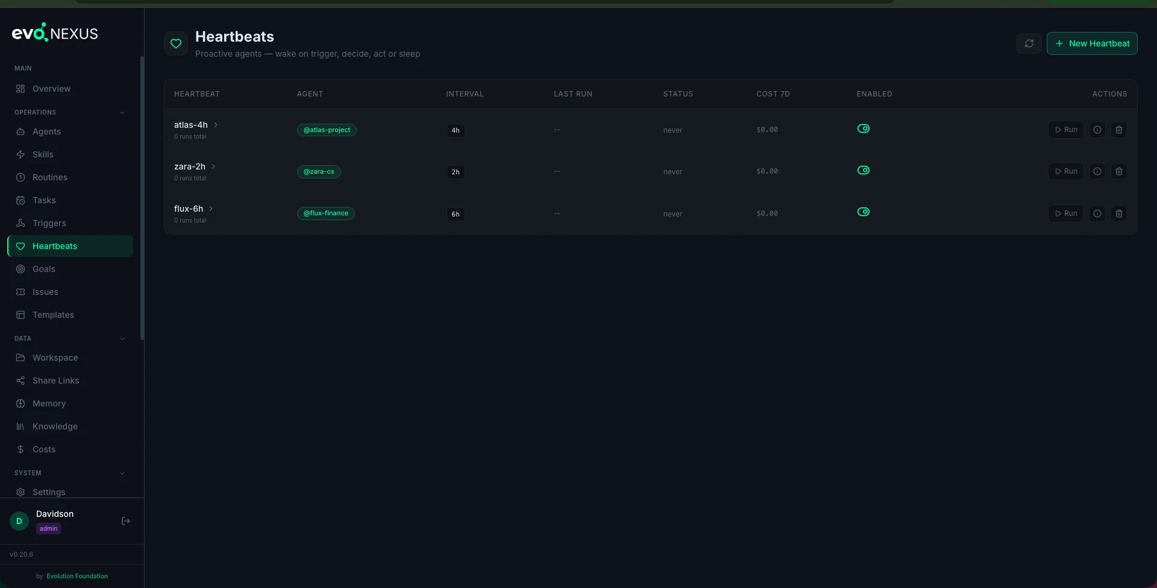Screen dimensions: 1157x588
Task: Run the zara-2h heartbeat
Action: pos(1065,171)
